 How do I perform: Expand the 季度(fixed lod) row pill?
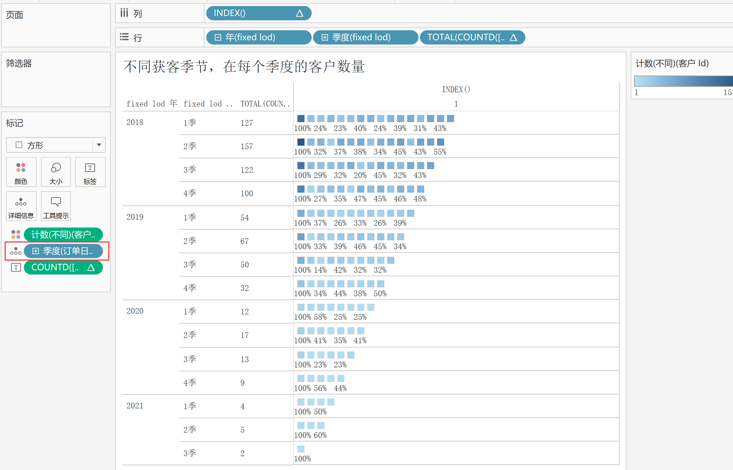[324, 37]
